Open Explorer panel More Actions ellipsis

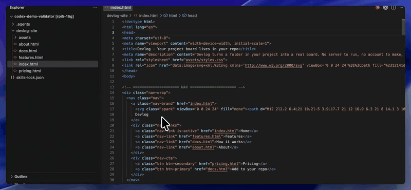pos(95,7)
